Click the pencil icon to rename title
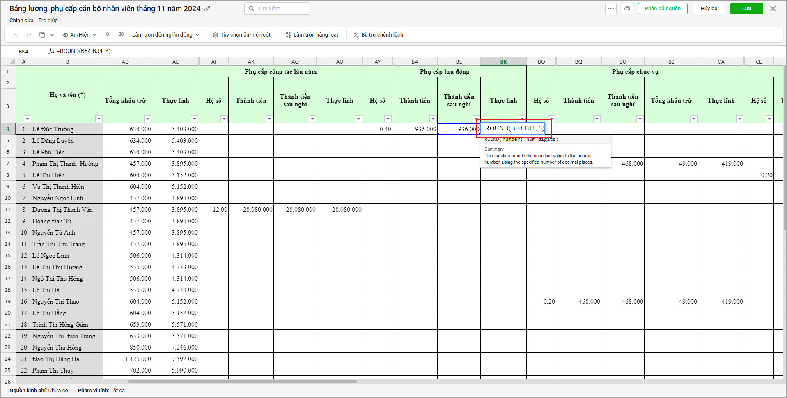Viewport: 787px width, 398px height. [207, 9]
